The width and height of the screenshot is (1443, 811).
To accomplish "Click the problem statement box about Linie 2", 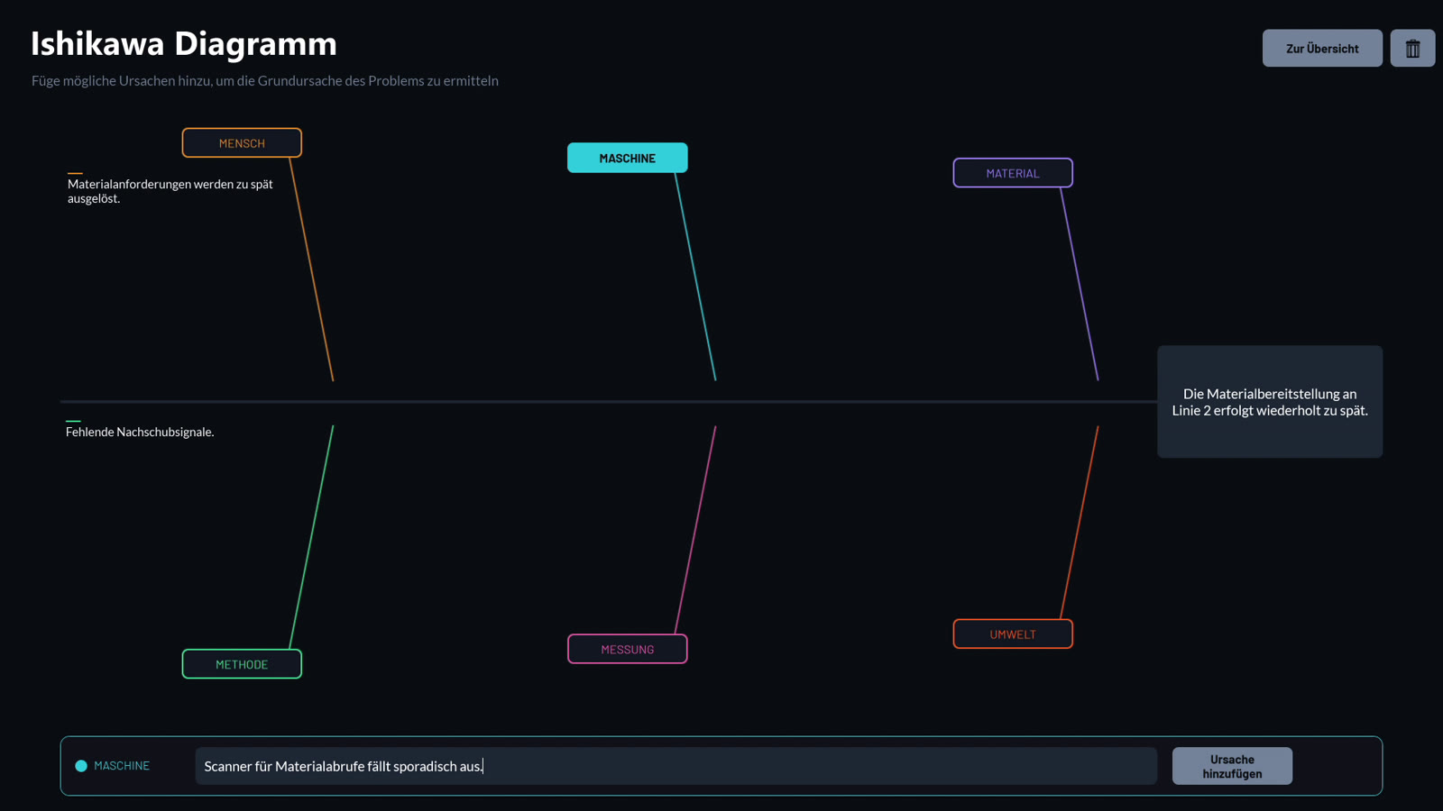I will (x=1270, y=402).
